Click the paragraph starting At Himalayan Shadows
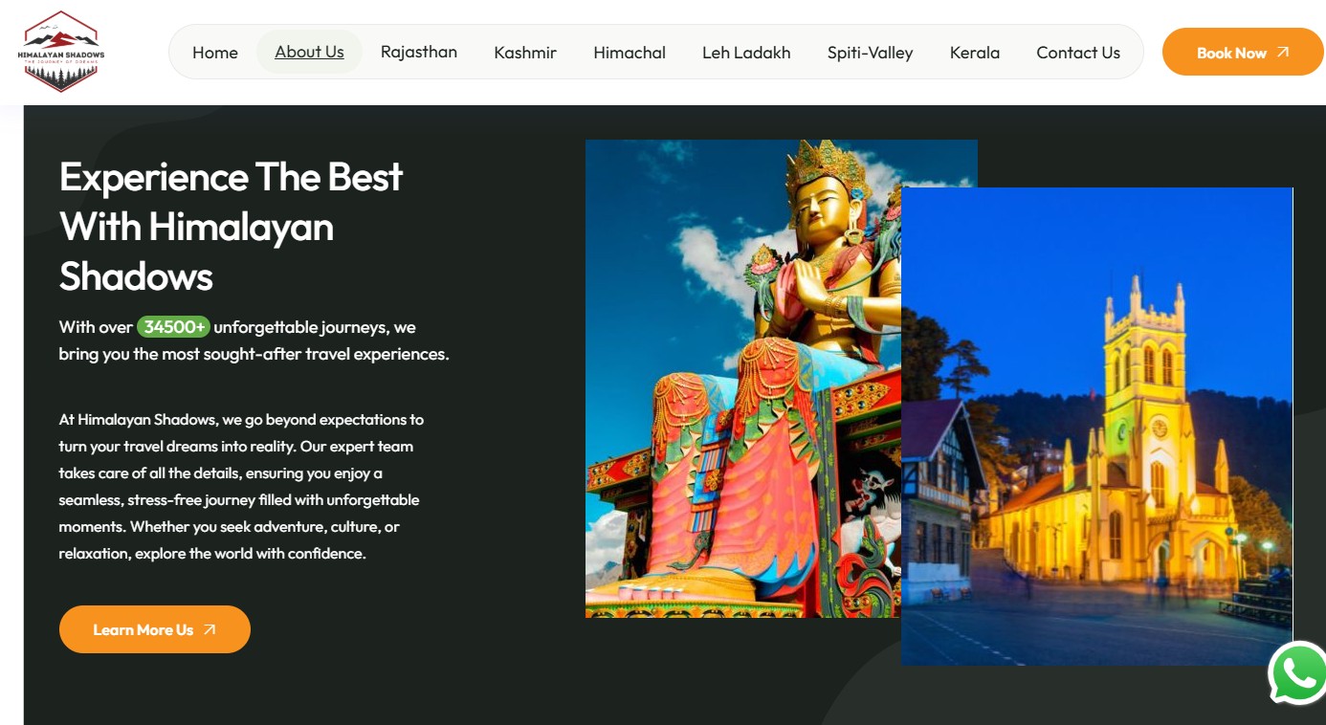This screenshot has width=1326, height=725. click(241, 486)
